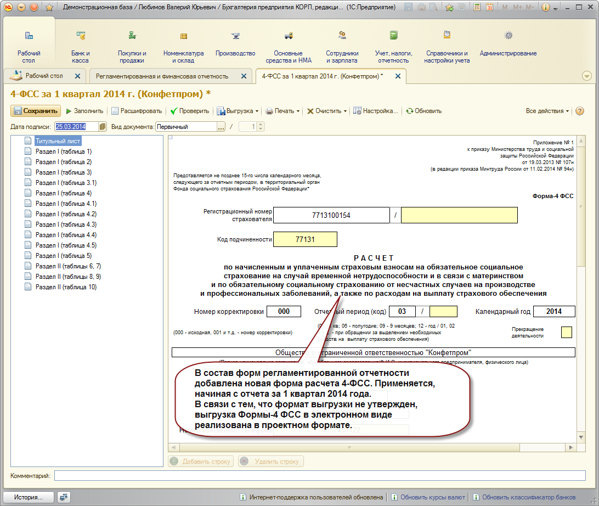The image size is (599, 506).
Task: Click the calendar icon beside Дата подписи
Action: [103, 126]
